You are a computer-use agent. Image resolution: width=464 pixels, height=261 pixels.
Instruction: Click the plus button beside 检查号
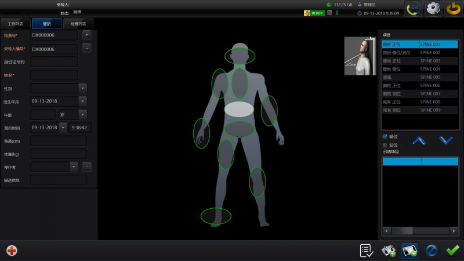[x=87, y=35]
